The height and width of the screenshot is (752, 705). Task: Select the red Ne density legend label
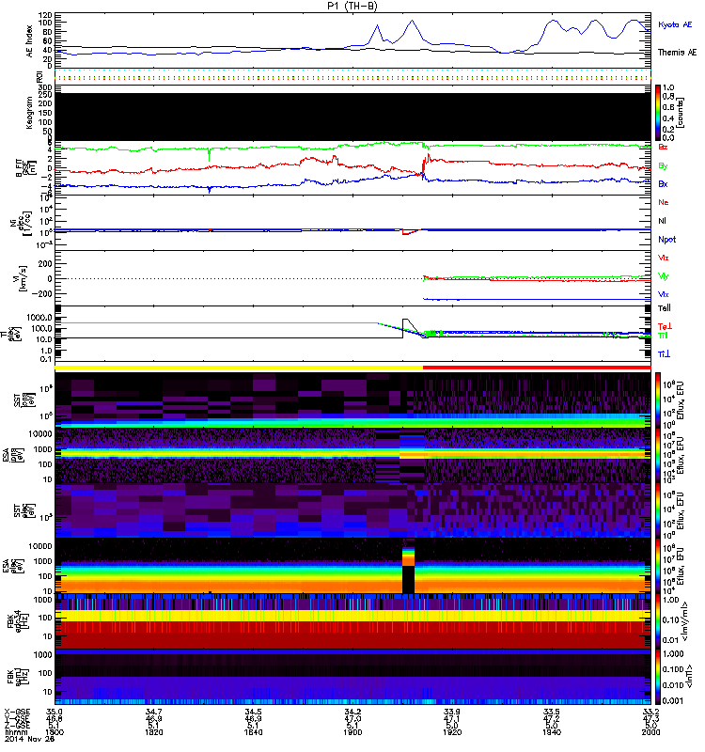pyautogui.click(x=664, y=202)
